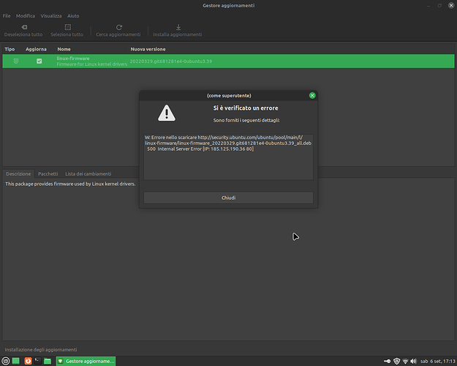
Task: Maximize the Gestore aggiornamenti window
Action: pos(439,6)
